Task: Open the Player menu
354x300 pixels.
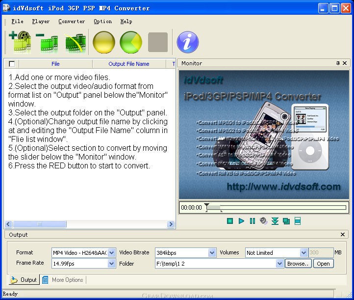Action: click(41, 22)
